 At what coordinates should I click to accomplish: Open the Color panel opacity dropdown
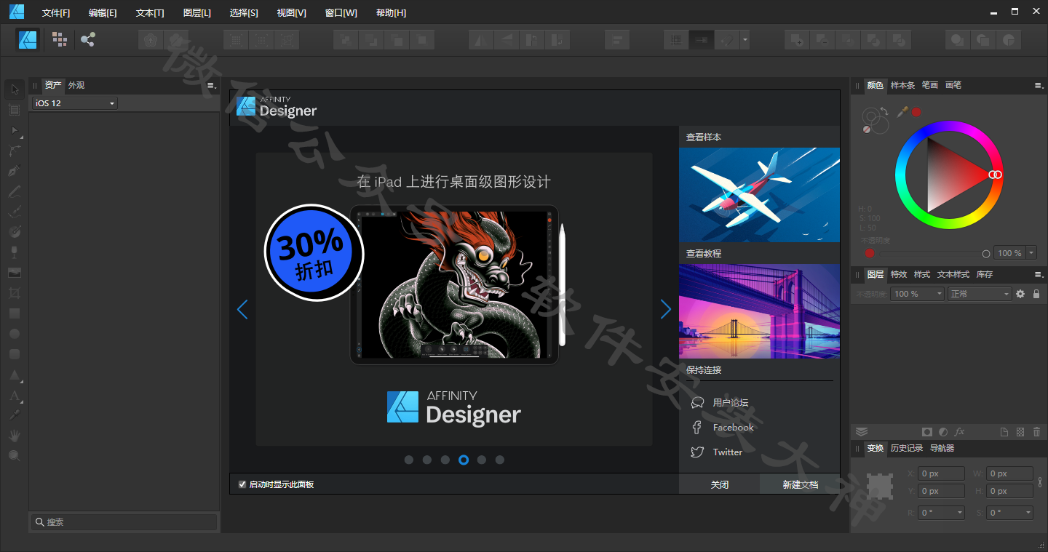[1031, 253]
